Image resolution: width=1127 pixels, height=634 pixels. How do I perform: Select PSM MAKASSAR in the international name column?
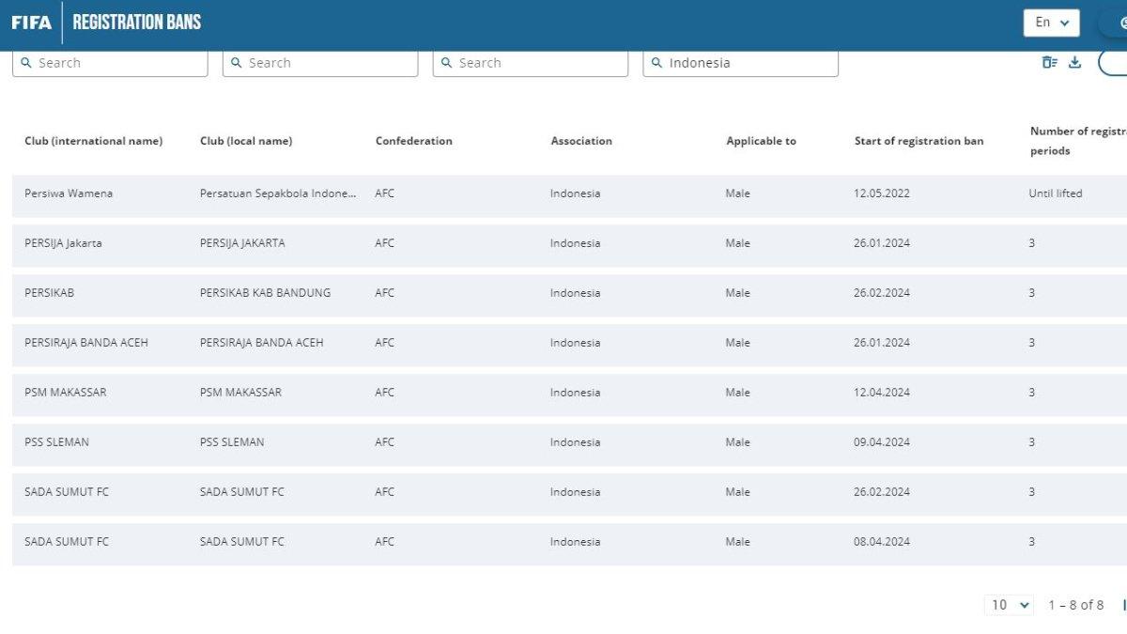66,393
